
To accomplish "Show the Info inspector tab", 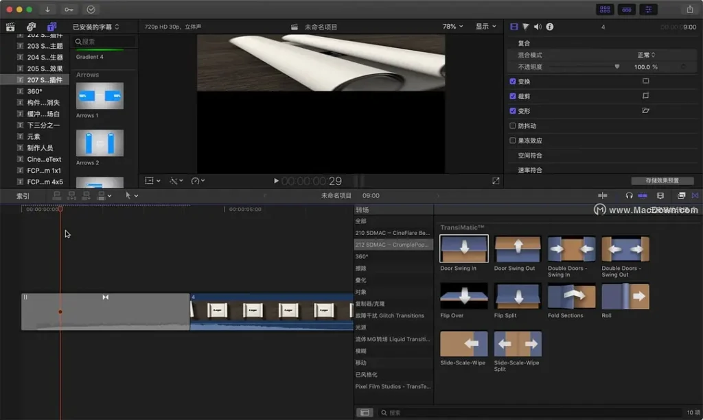I will 550,27.
